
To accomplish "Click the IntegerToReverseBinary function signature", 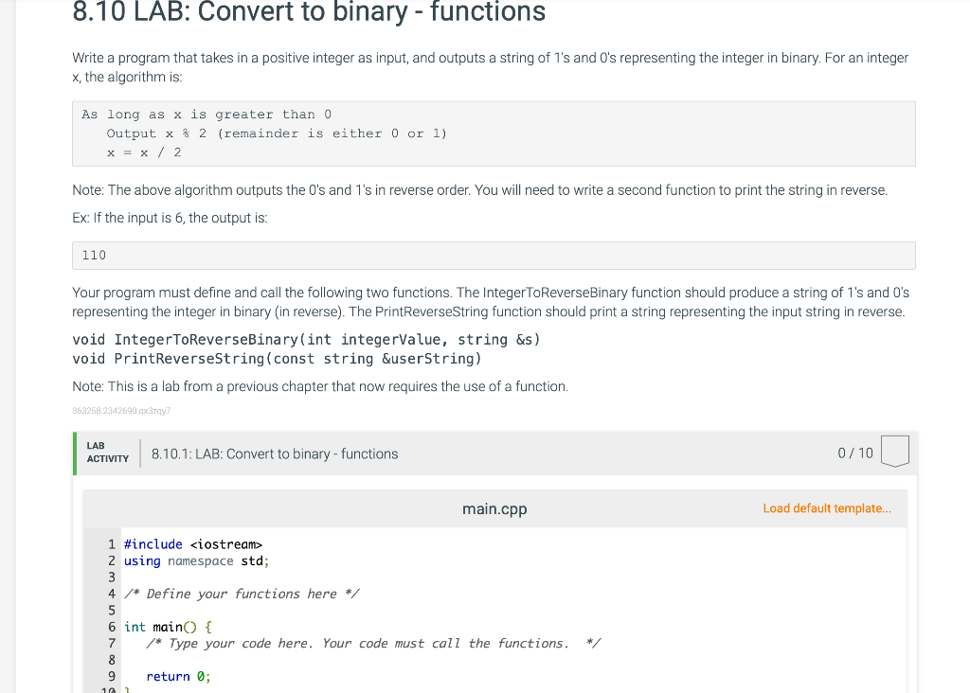I will (x=306, y=339).
